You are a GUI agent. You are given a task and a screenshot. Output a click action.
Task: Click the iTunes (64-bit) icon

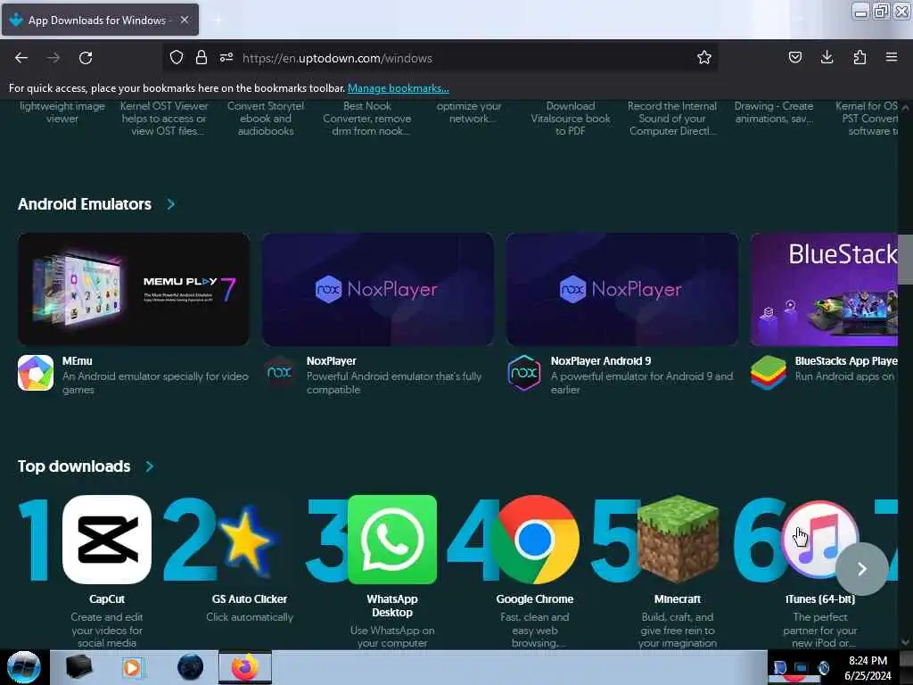click(x=820, y=540)
